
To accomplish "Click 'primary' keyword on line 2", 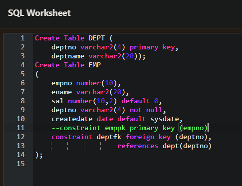I will pos(144,47).
